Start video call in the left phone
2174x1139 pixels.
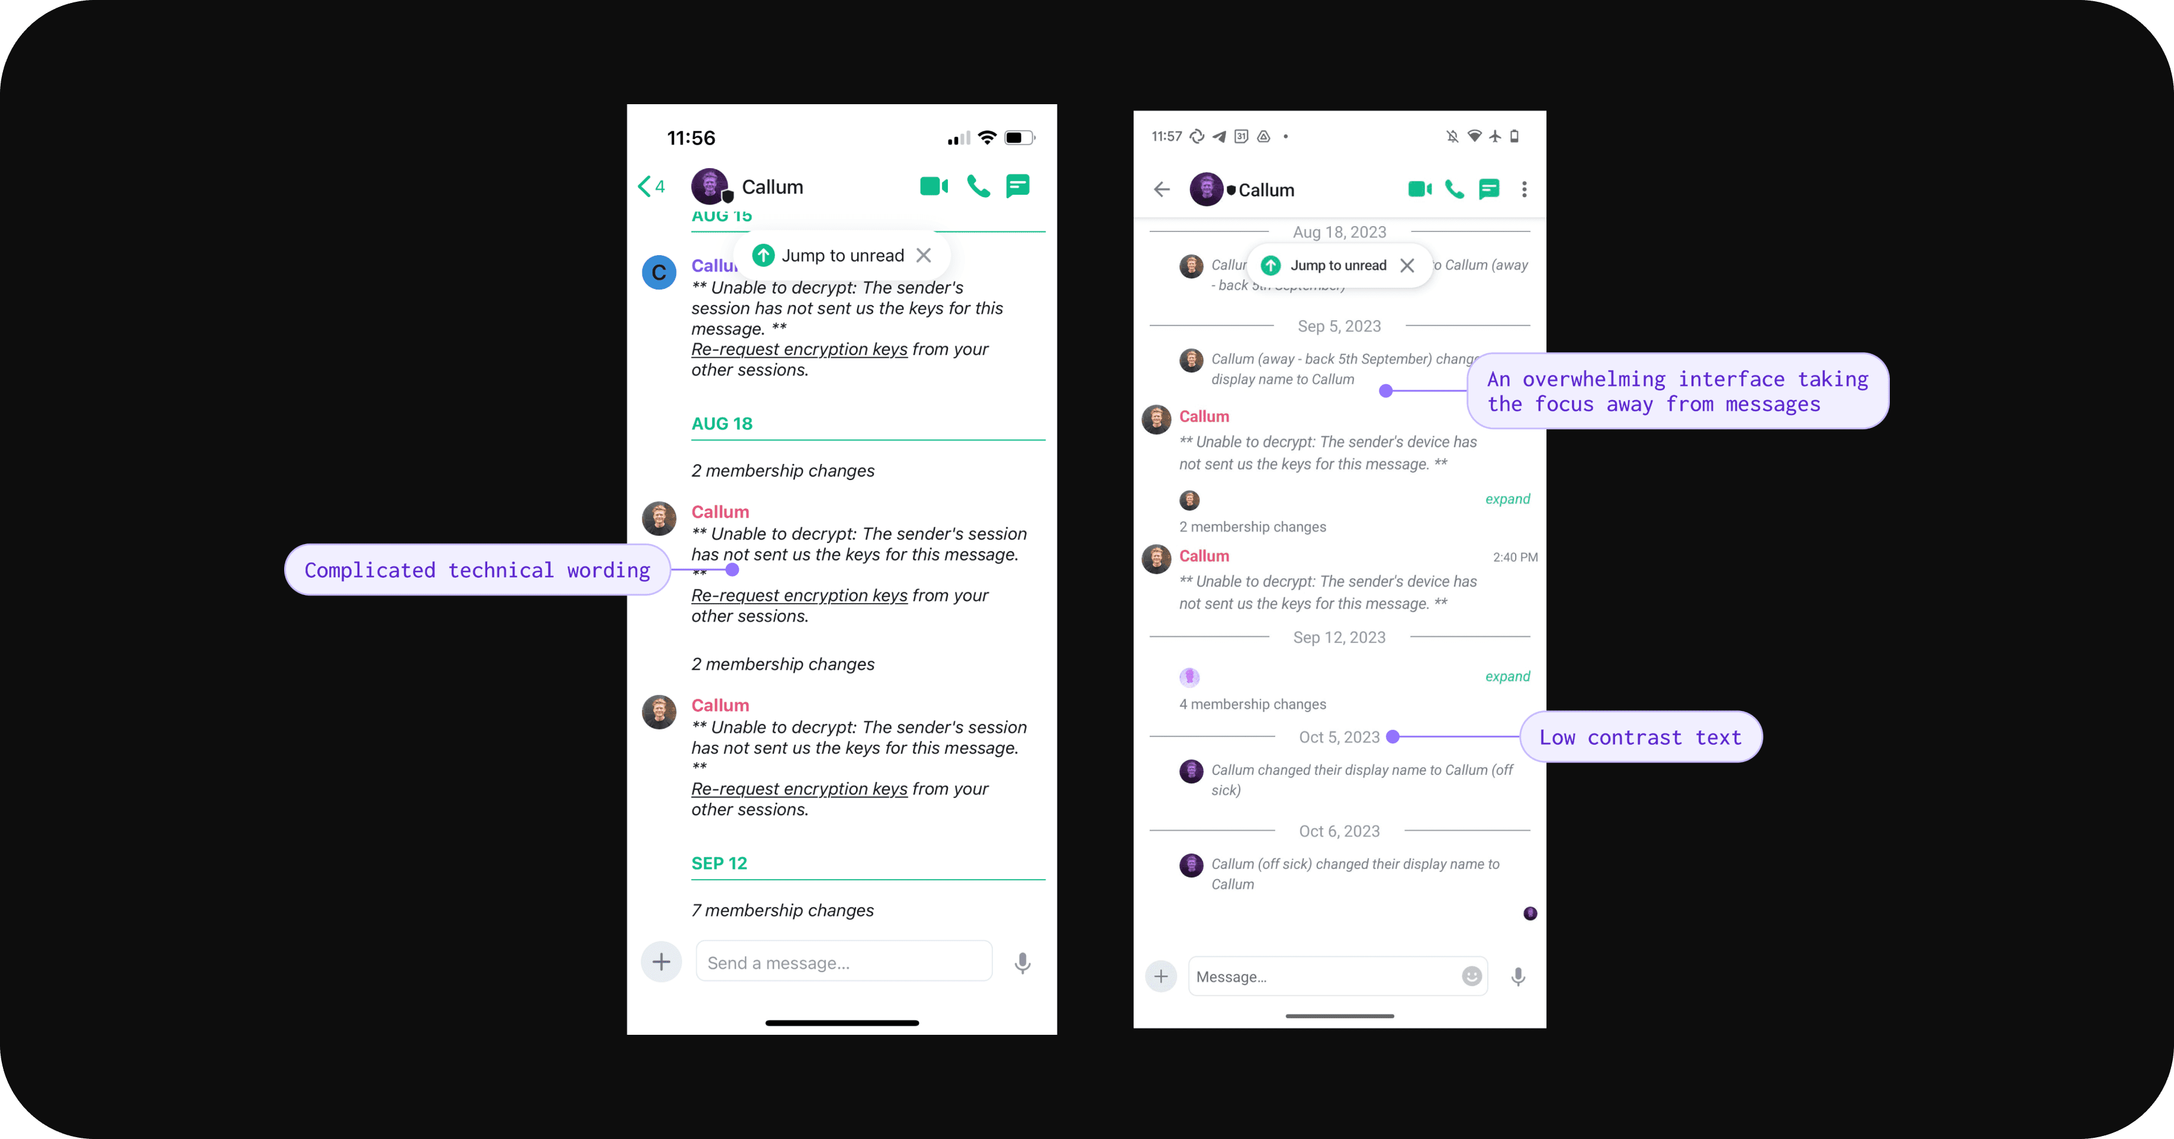point(934,186)
